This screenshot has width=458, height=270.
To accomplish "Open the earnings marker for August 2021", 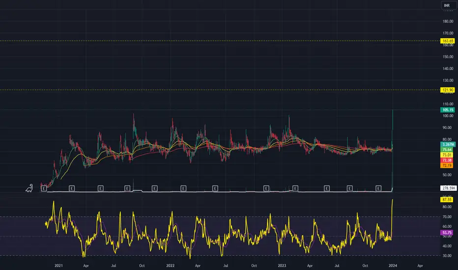I will click(127, 189).
